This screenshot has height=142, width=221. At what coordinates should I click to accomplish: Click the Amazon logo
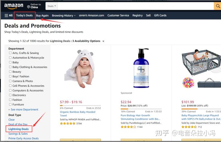[x=14, y=6]
